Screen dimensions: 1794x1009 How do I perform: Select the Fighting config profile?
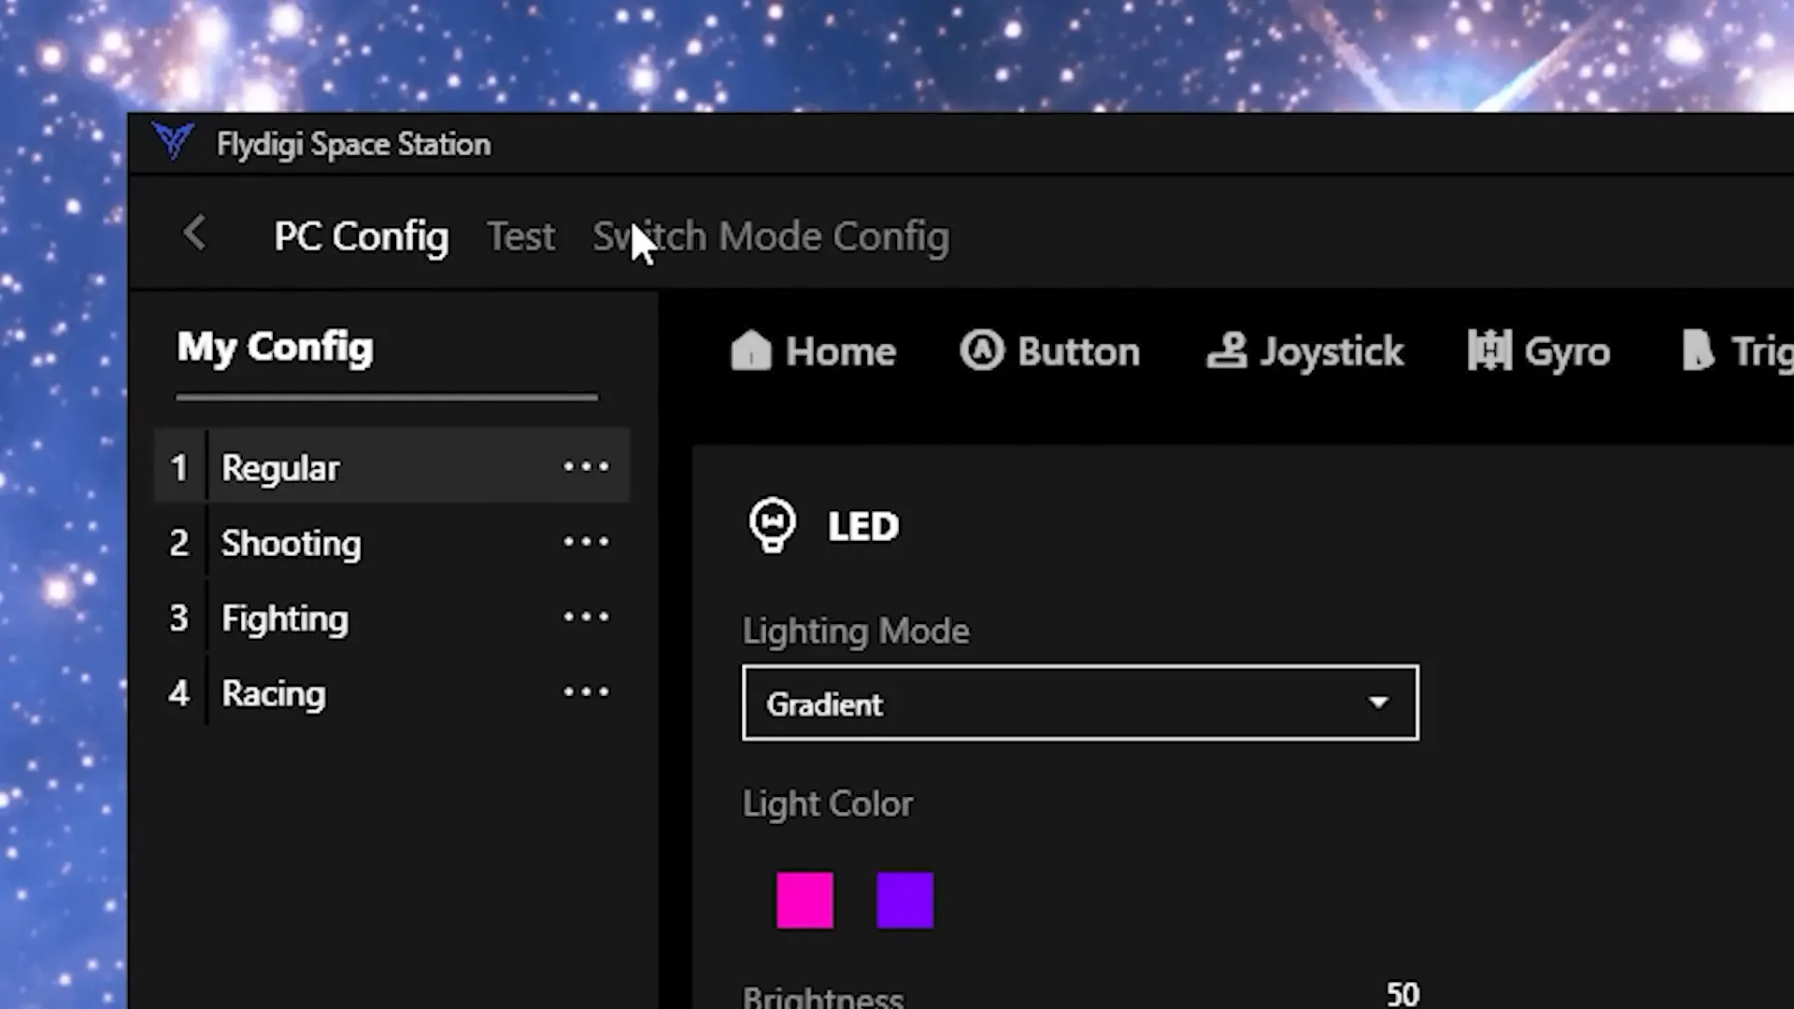pyautogui.click(x=285, y=618)
